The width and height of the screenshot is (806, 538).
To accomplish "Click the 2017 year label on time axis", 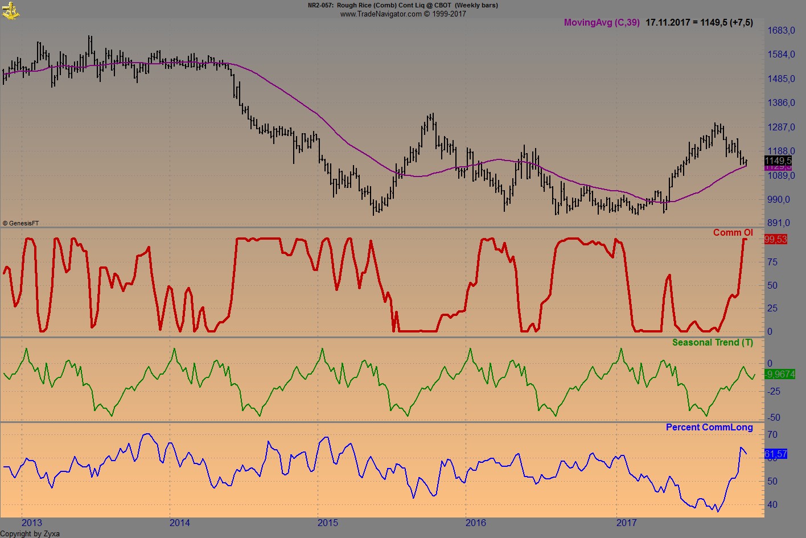I will coord(627,523).
